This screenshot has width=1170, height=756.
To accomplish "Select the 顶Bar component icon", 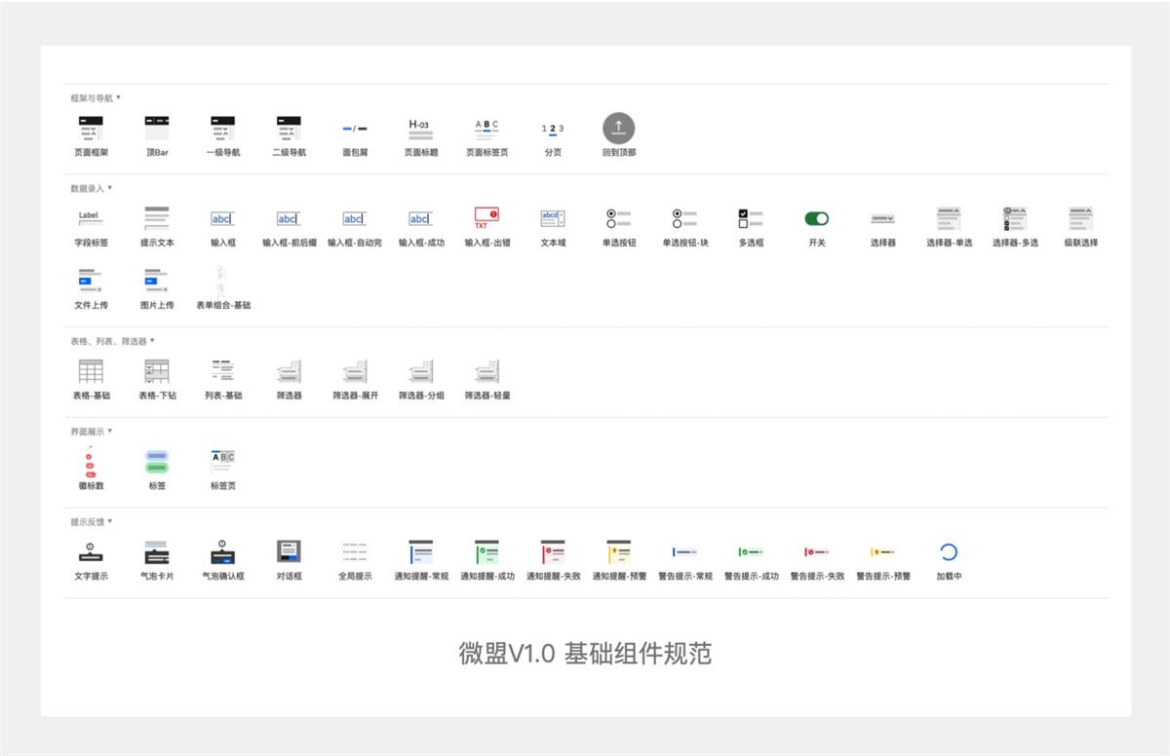I will pyautogui.click(x=157, y=129).
